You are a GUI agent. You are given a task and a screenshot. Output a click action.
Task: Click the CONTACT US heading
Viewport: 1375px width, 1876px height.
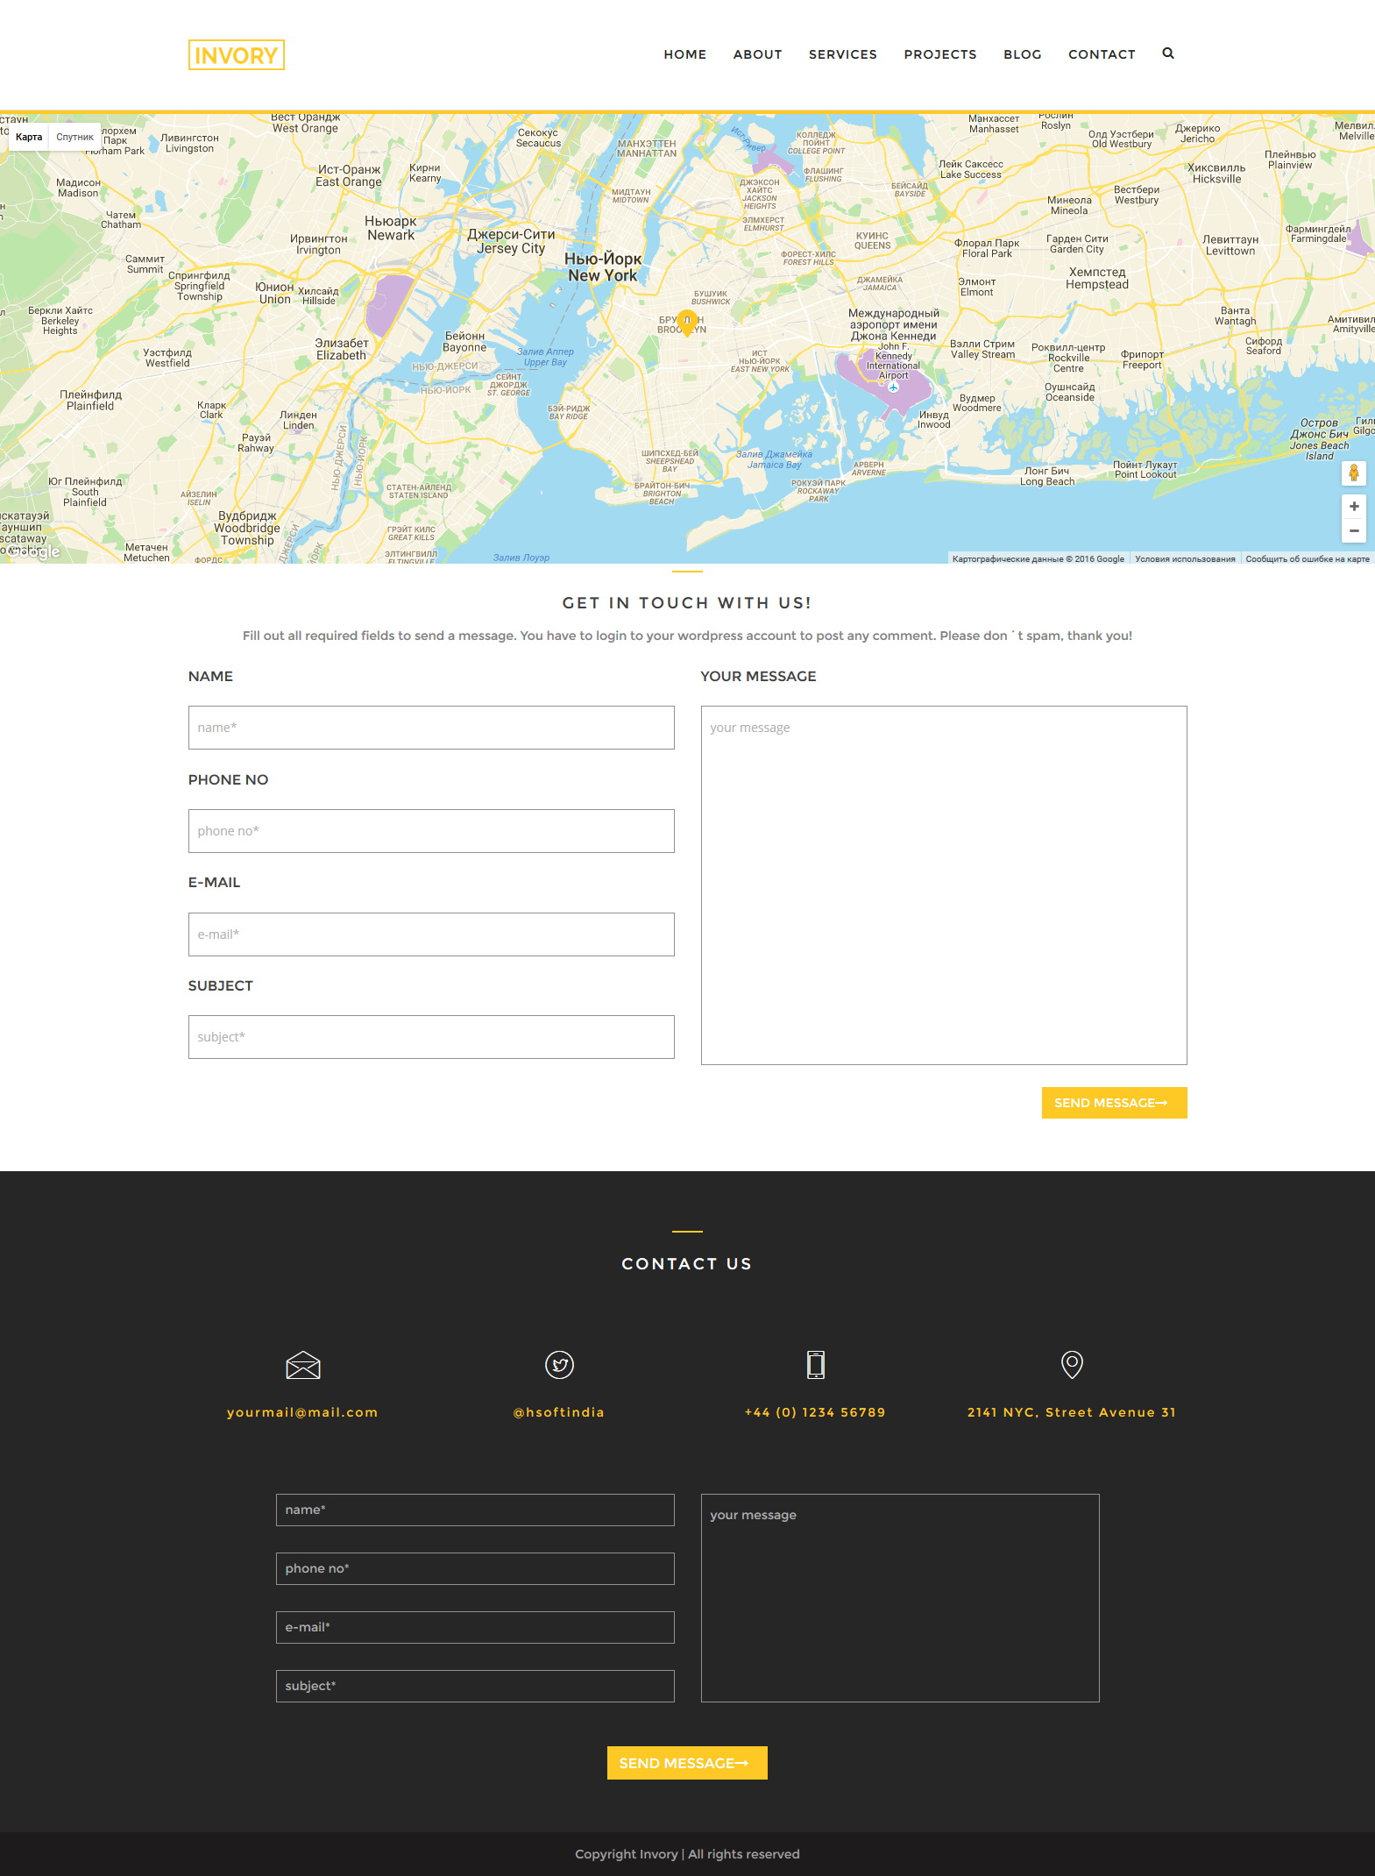point(687,1264)
